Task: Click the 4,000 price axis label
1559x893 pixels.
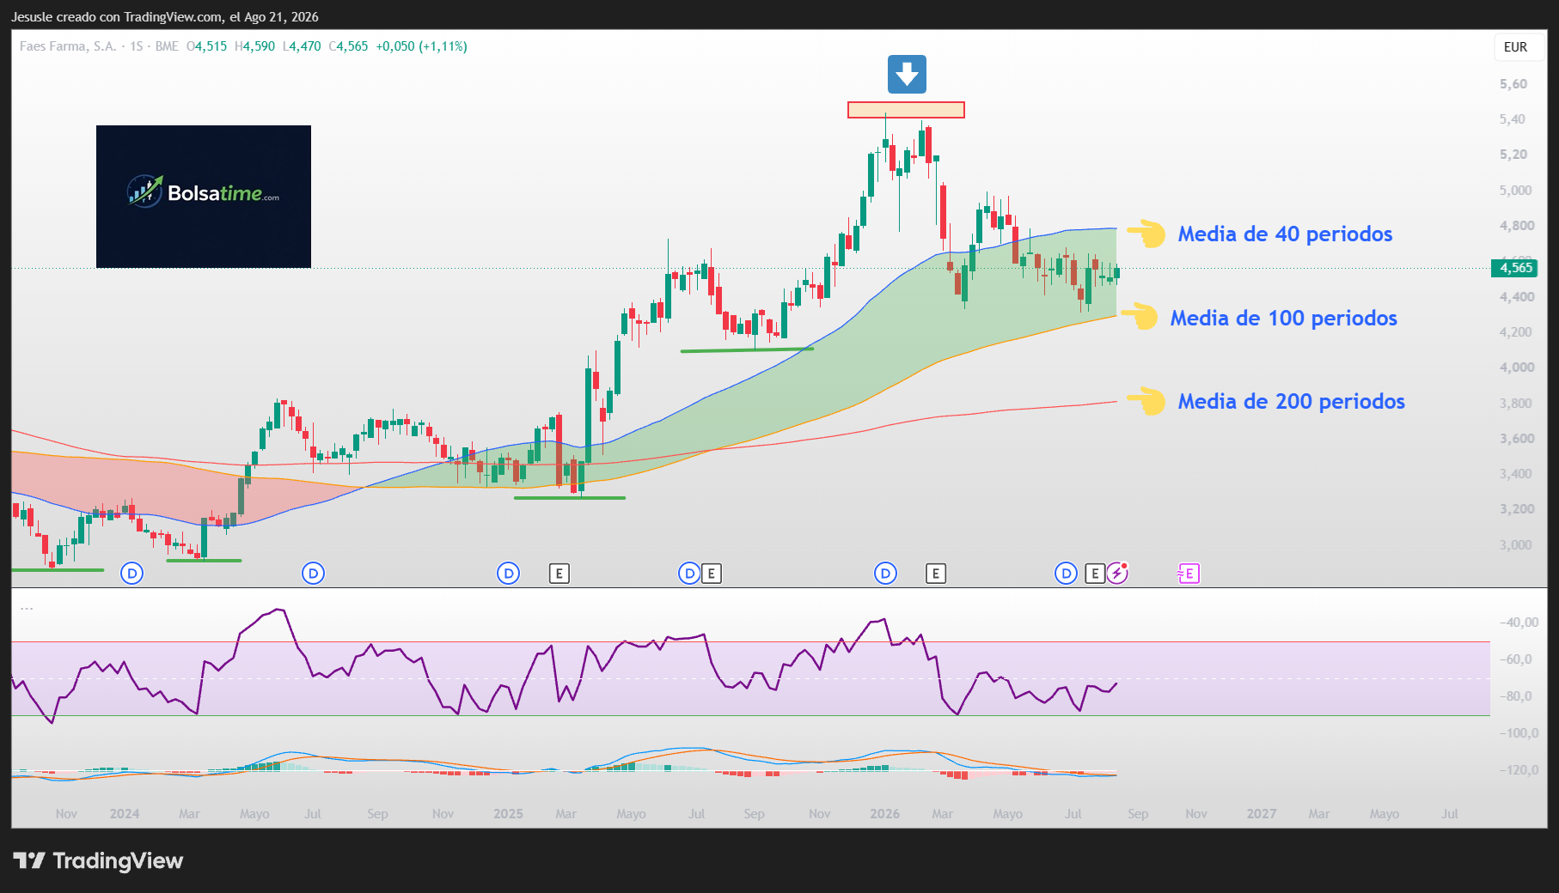Action: click(1516, 368)
